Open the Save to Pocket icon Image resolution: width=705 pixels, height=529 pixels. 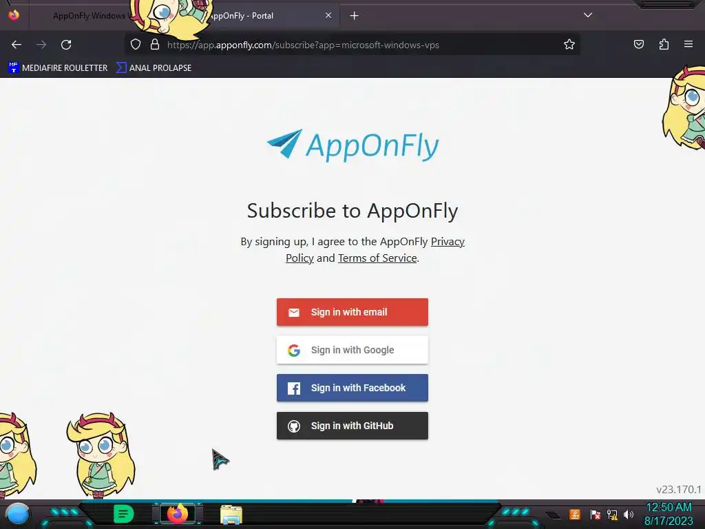point(638,44)
